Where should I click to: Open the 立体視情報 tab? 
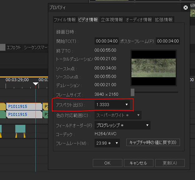pos(112,20)
